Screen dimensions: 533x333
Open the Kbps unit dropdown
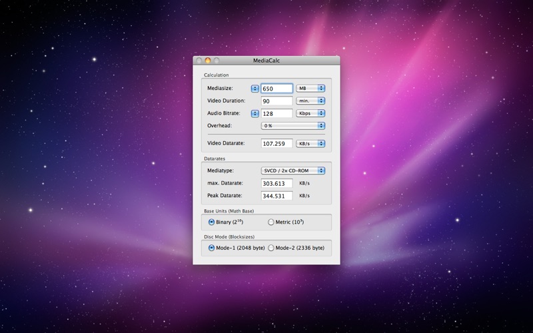[310, 113]
